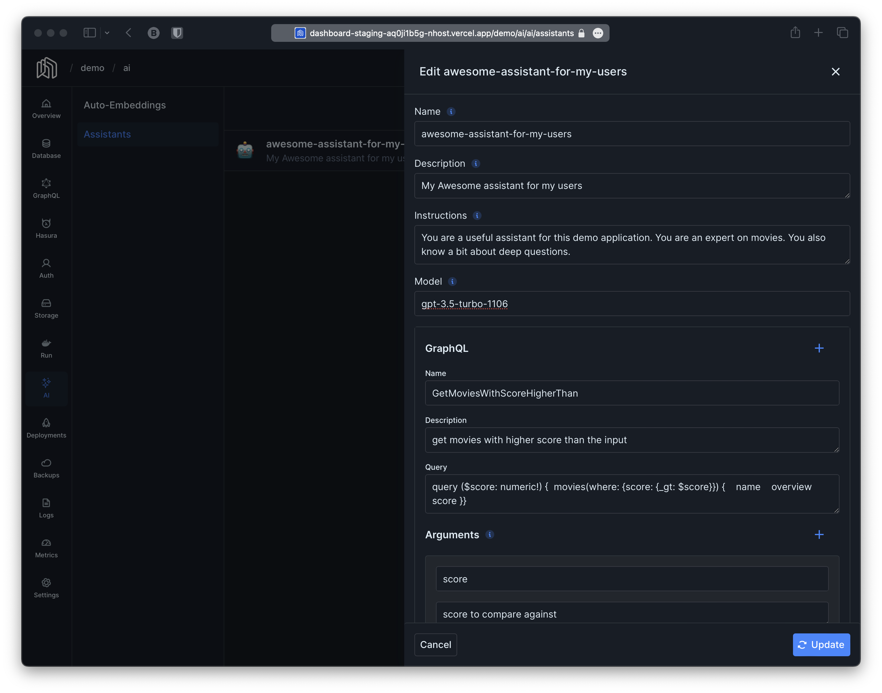Add a new argument with plus icon
The image size is (882, 693).
(819, 534)
